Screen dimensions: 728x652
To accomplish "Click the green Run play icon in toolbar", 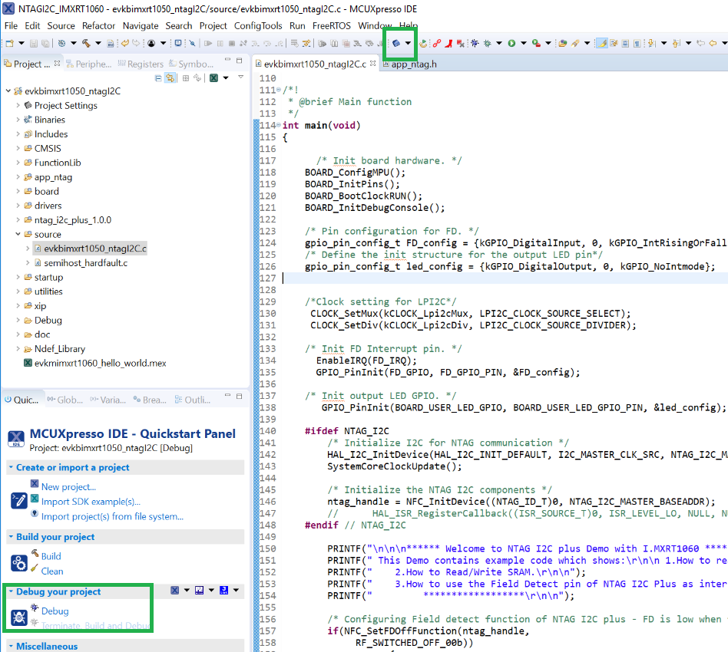I will click(511, 43).
